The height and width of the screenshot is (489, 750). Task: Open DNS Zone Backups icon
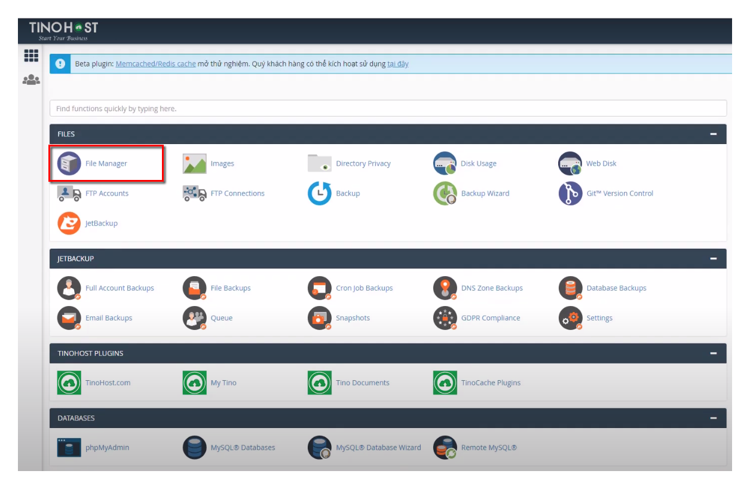click(x=445, y=288)
